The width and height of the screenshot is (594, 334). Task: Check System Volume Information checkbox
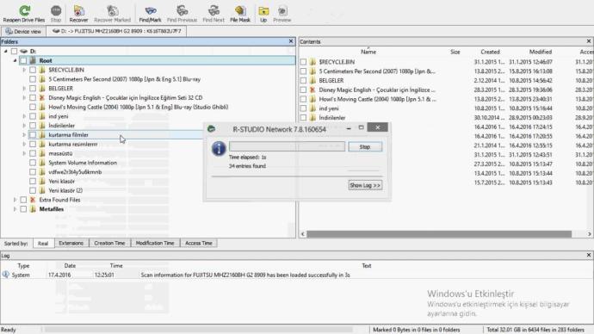click(33, 163)
